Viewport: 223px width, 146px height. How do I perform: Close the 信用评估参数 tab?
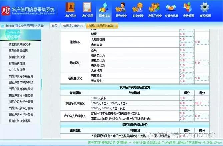[81, 26]
